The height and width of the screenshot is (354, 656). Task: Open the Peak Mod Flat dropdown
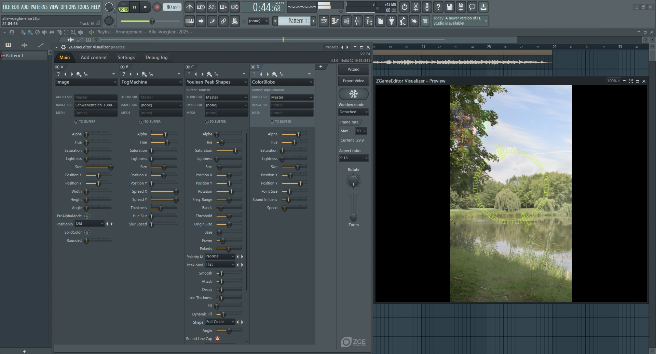(220, 265)
